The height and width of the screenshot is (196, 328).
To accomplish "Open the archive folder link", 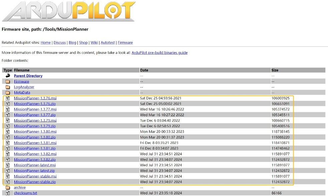I will pos(20,187).
